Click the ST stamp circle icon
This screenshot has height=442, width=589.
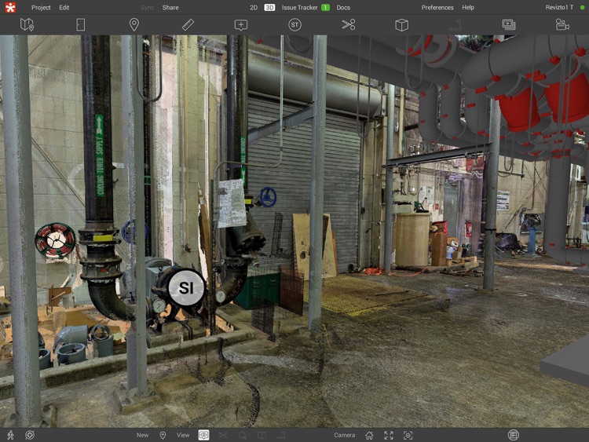(294, 25)
